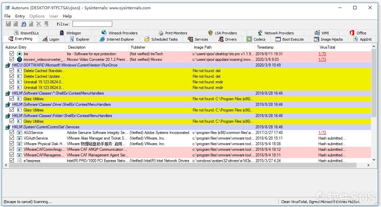This screenshot has width=381, height=207.
Task: Click the WMI tab icon
Action: coord(317,33)
